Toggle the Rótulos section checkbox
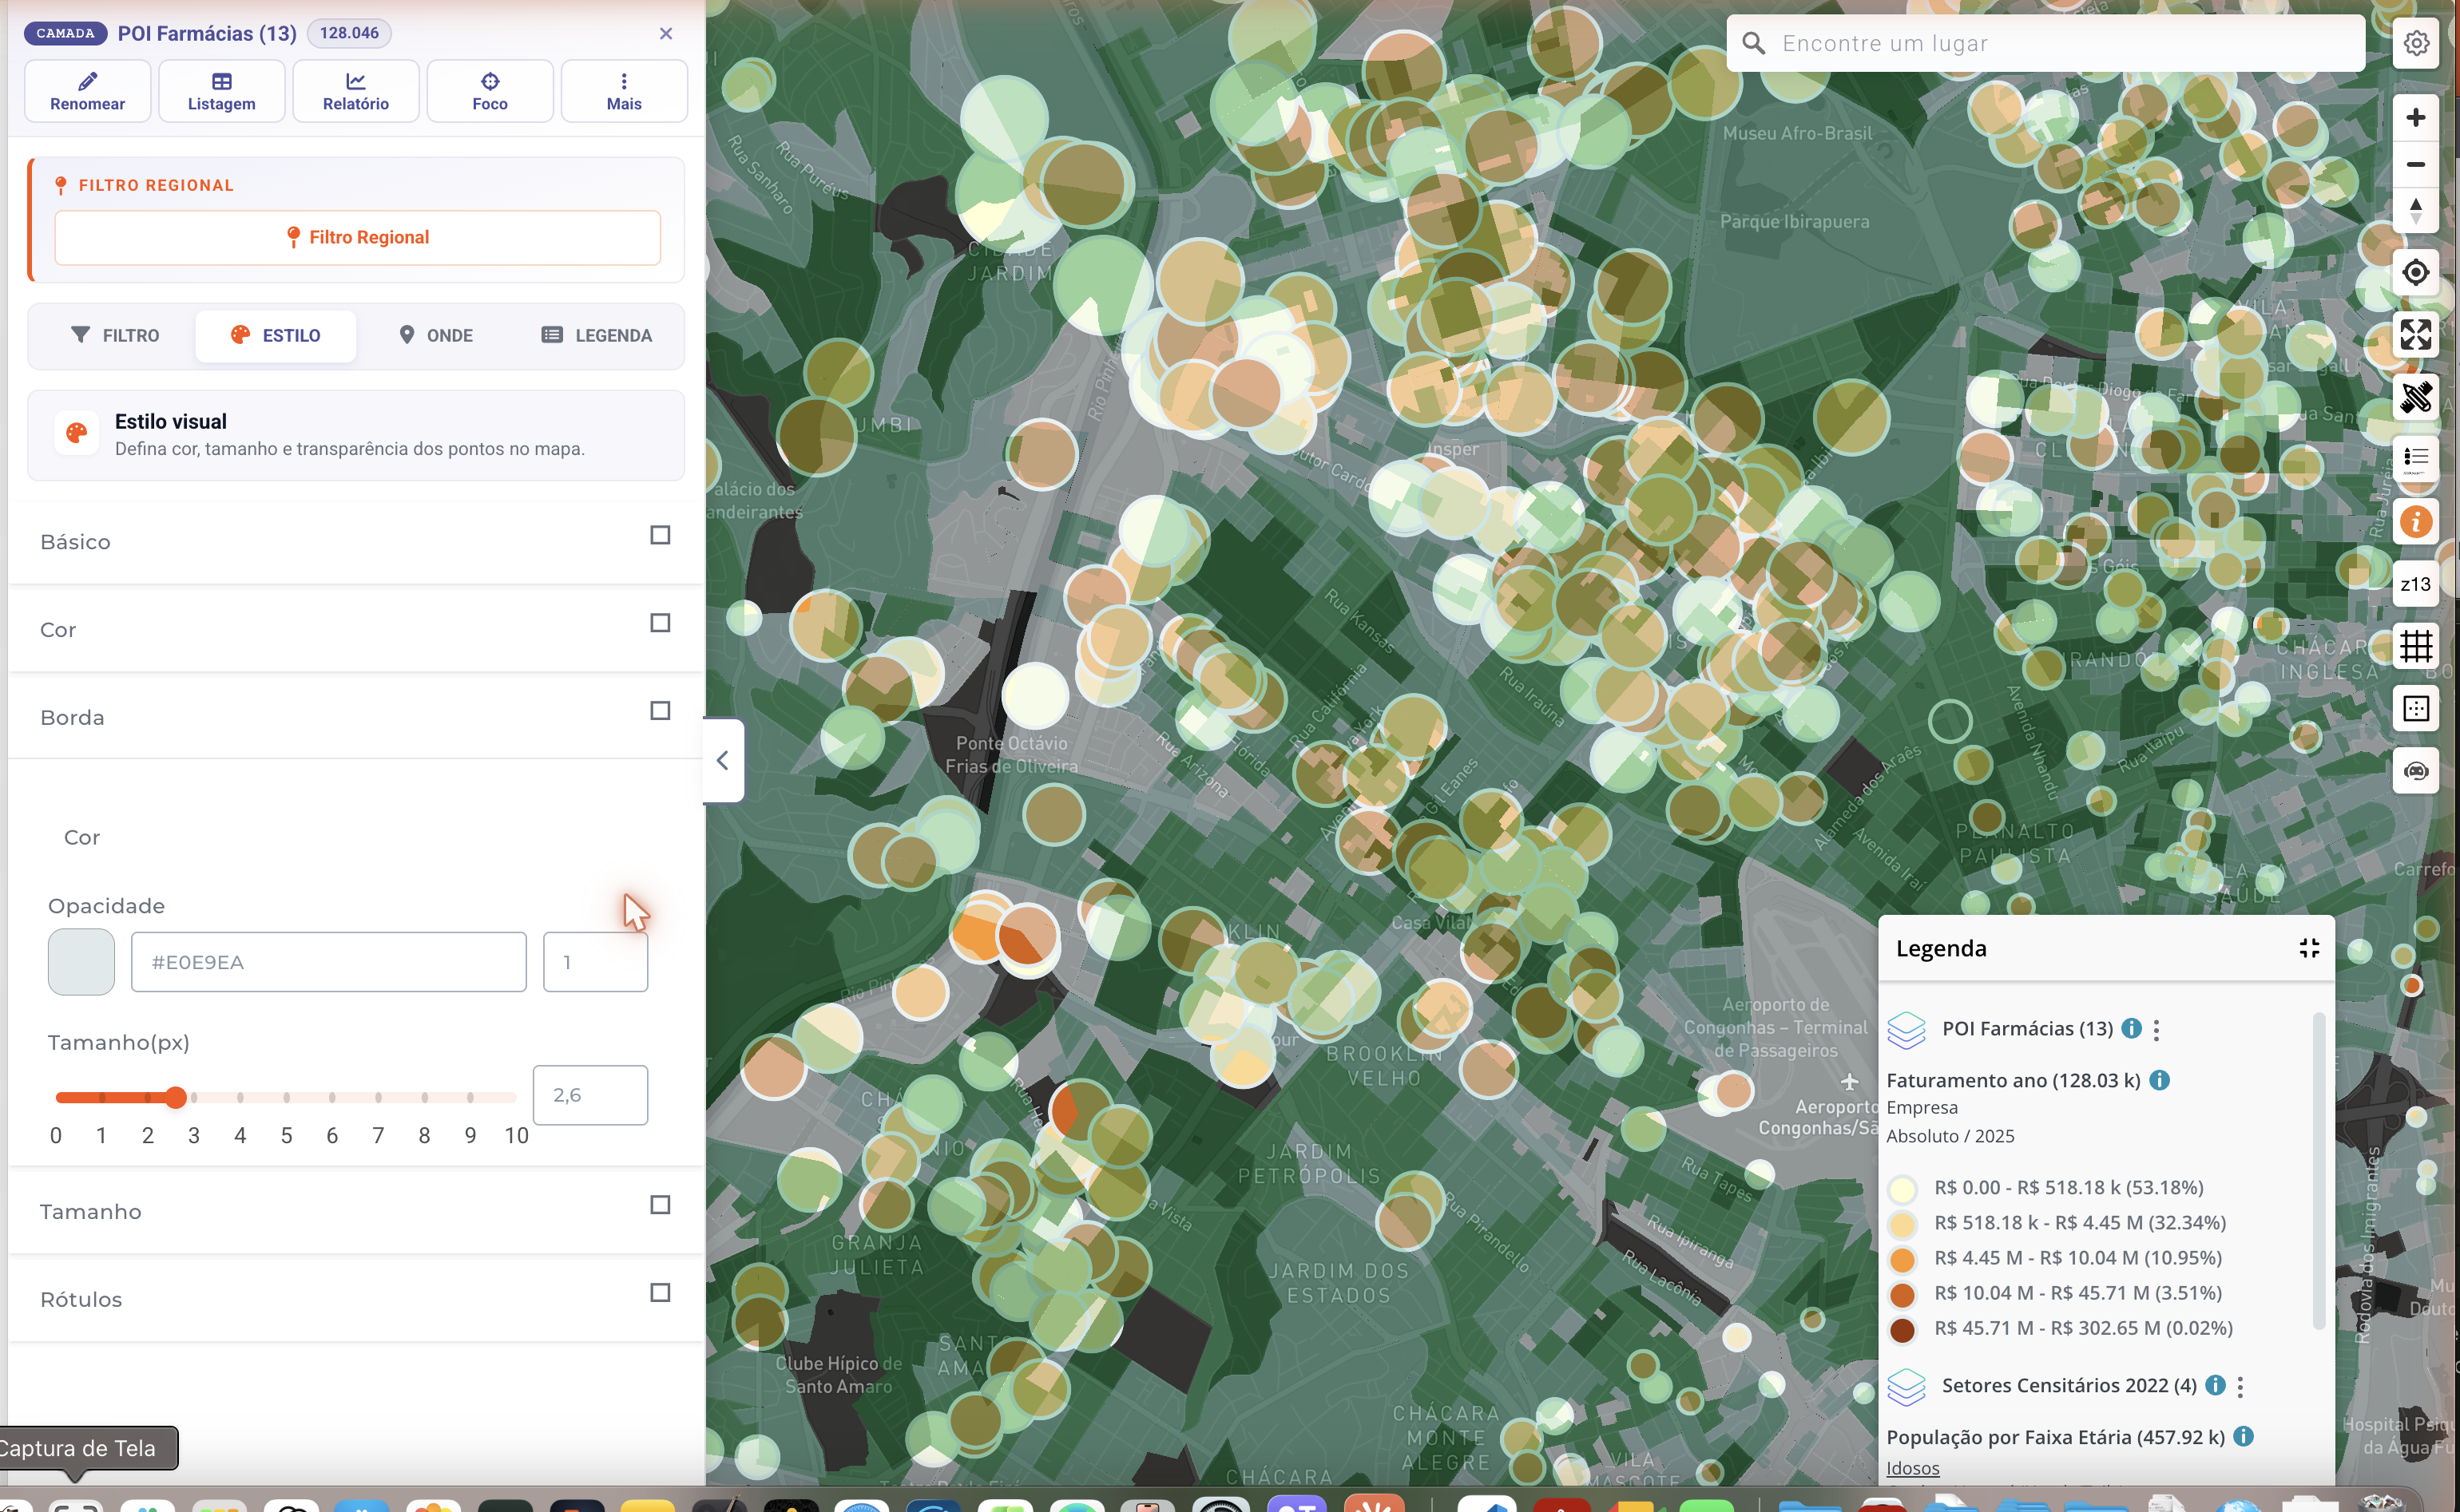The height and width of the screenshot is (1512, 2460). 661,1293
